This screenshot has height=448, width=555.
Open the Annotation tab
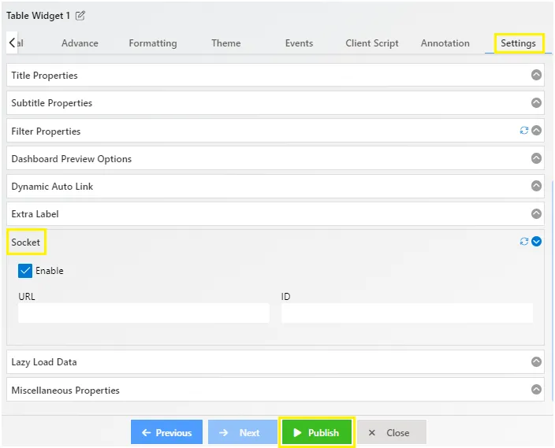tap(445, 43)
